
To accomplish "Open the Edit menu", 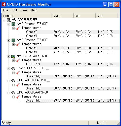I will pyautogui.click(x=14, y=10).
